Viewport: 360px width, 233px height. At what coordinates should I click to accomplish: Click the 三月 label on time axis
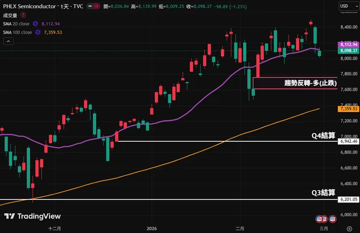tap(324, 229)
